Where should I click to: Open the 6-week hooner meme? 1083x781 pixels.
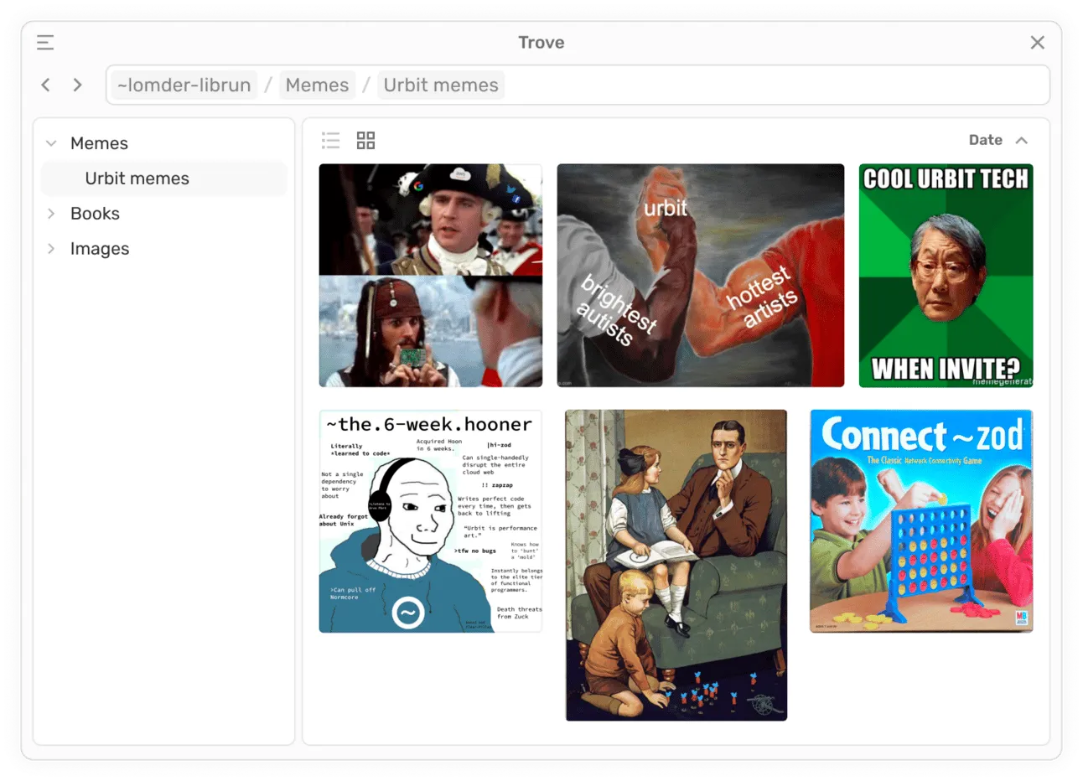(x=430, y=520)
